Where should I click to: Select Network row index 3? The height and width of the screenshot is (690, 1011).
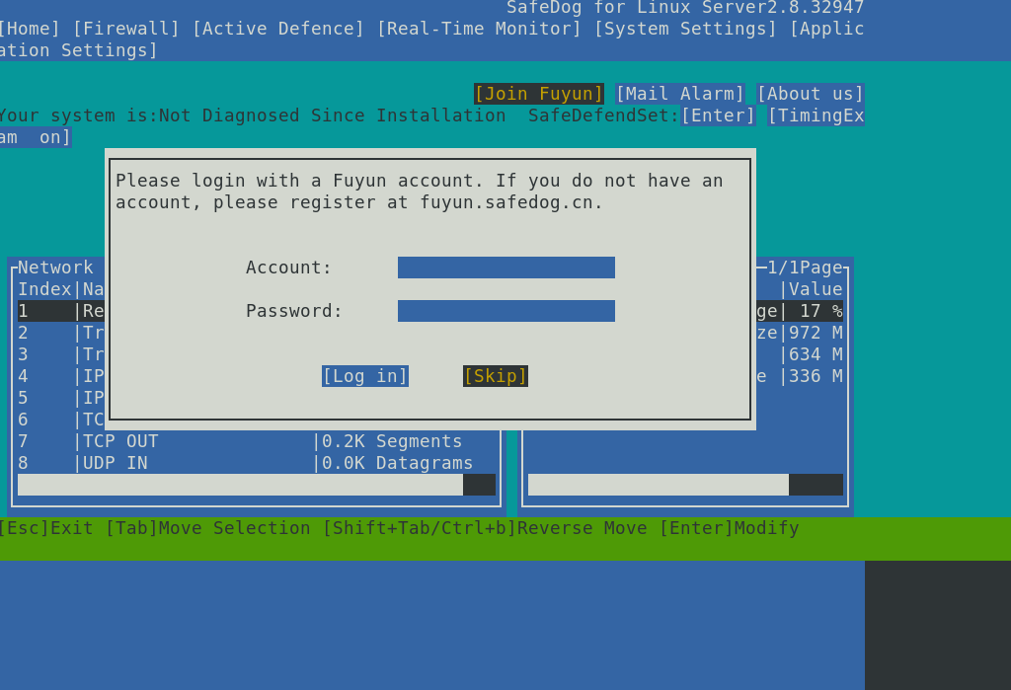click(x=61, y=354)
